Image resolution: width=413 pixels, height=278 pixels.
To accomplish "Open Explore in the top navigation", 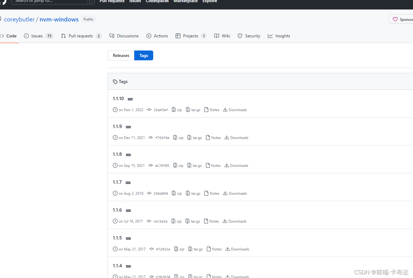I will 210,1.
